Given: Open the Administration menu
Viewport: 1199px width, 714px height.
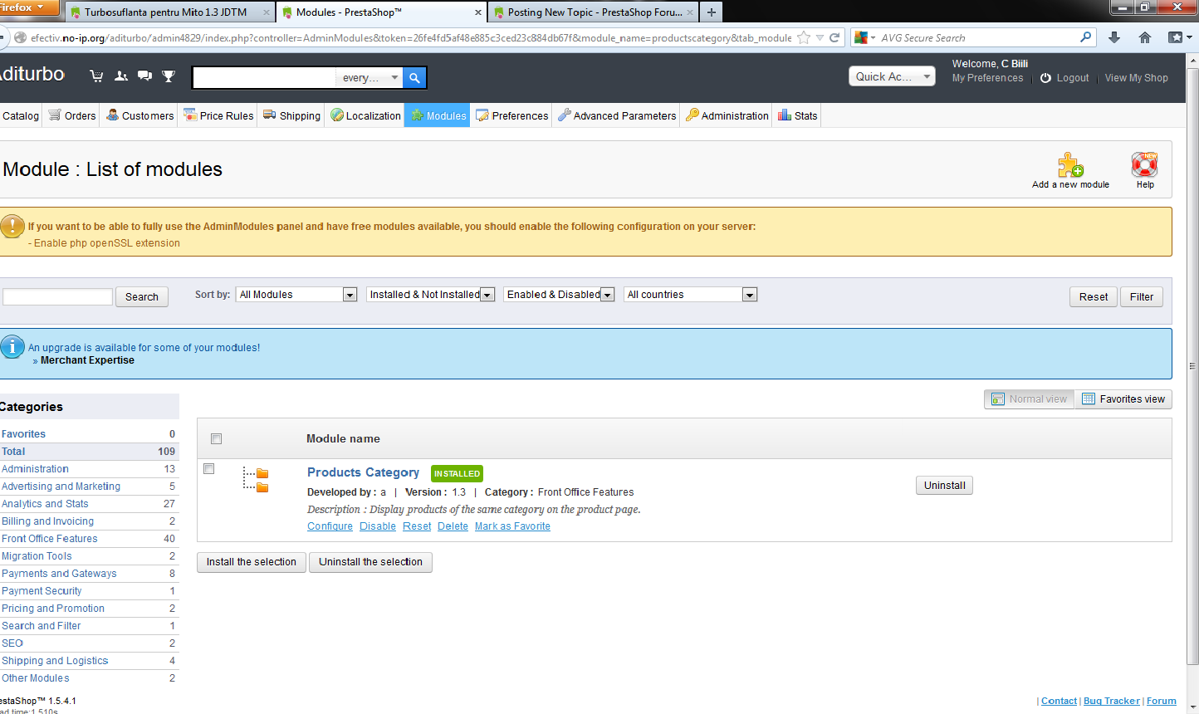Looking at the screenshot, I should pos(727,115).
